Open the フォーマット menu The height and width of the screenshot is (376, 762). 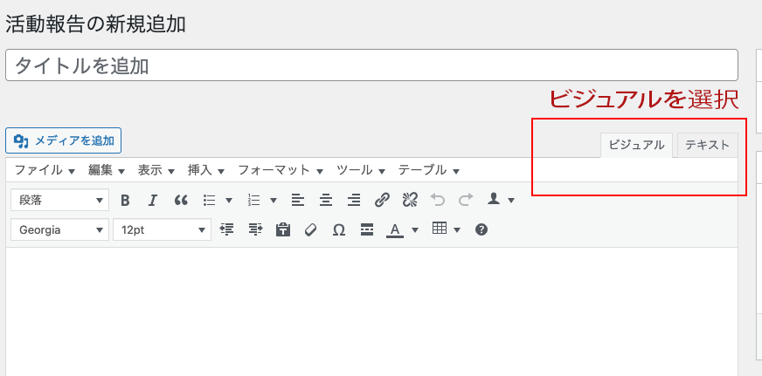point(281,170)
